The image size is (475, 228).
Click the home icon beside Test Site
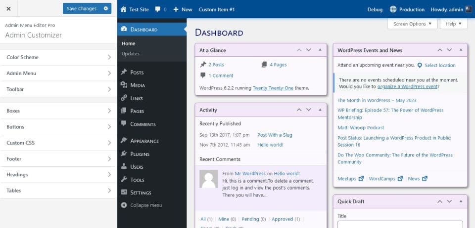(123, 9)
